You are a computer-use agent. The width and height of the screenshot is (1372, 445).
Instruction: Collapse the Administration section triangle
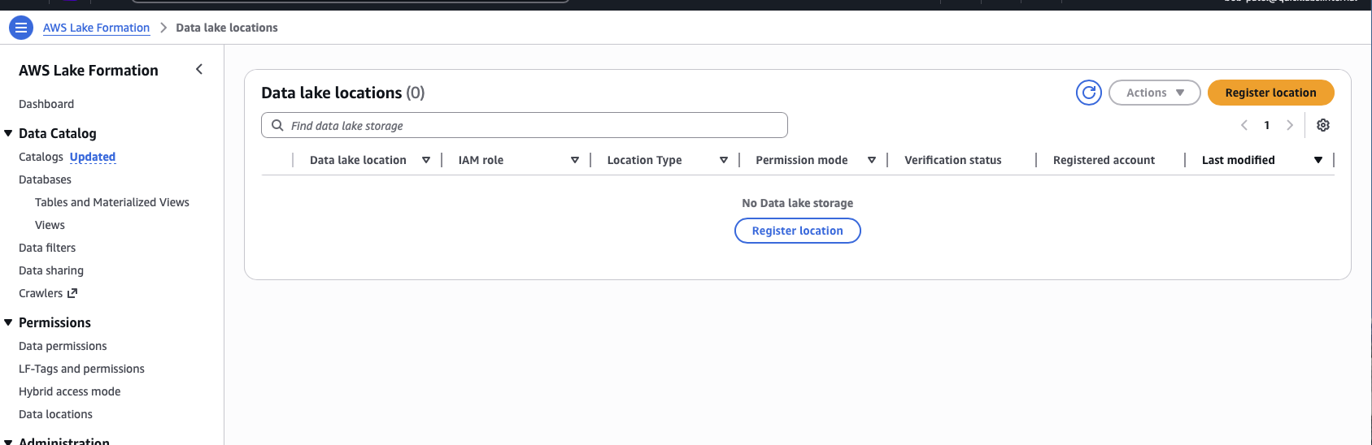8,442
